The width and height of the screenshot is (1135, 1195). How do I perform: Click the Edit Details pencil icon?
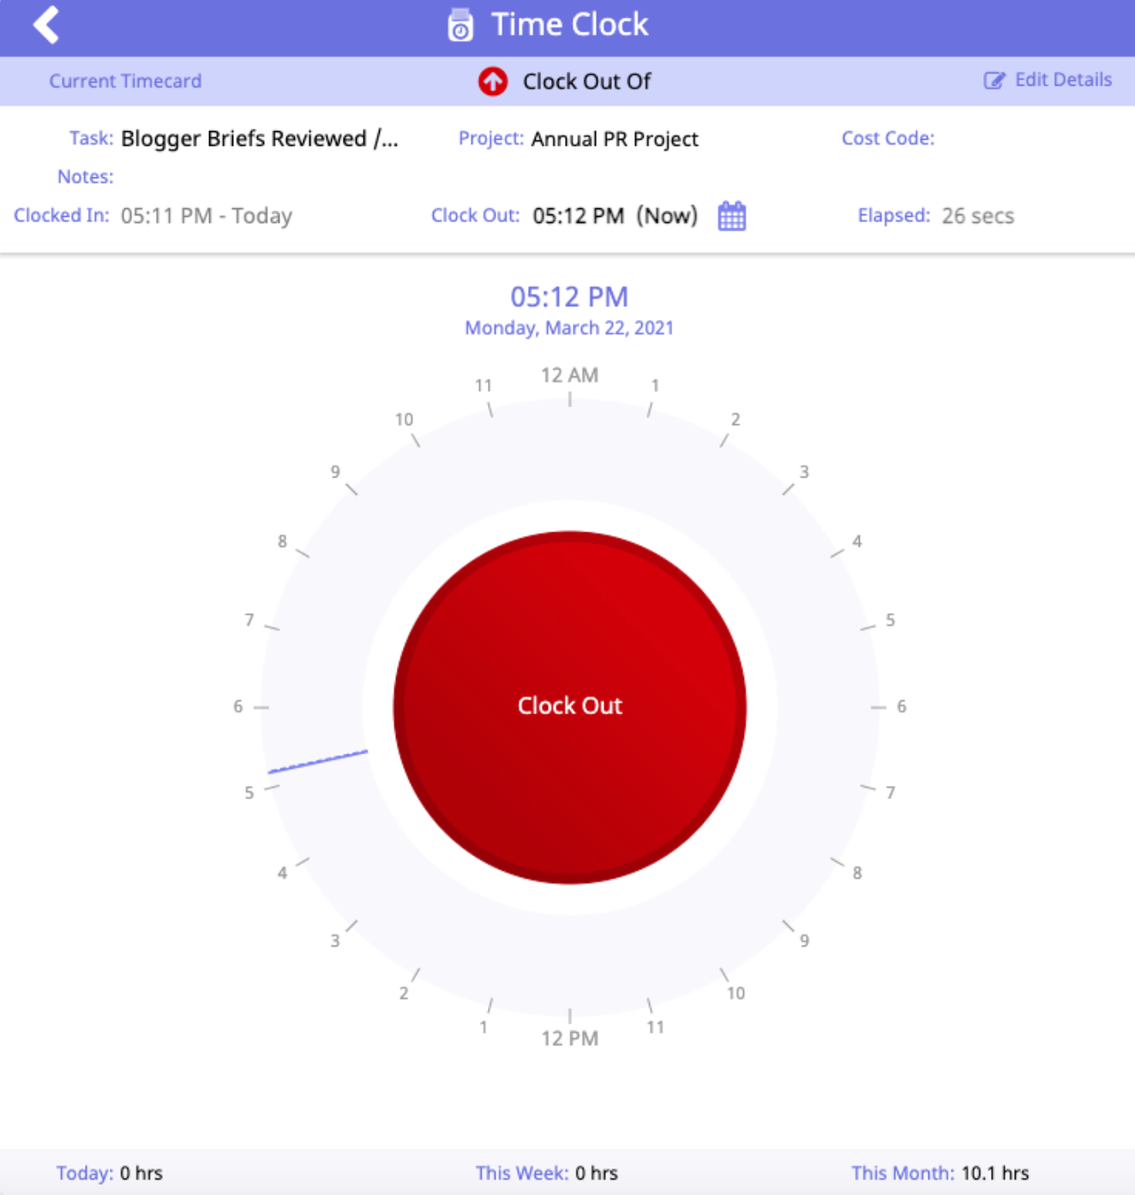994,81
